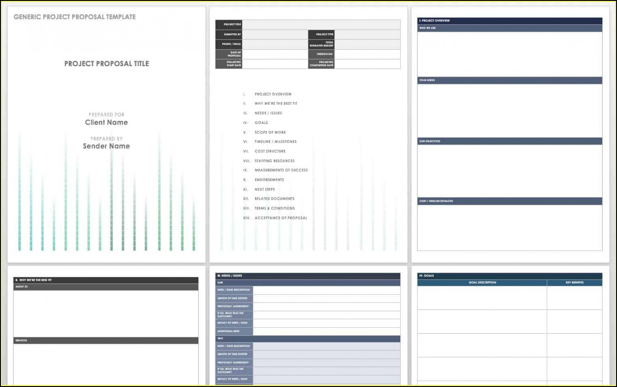Click the Submitted By field

(275, 35)
